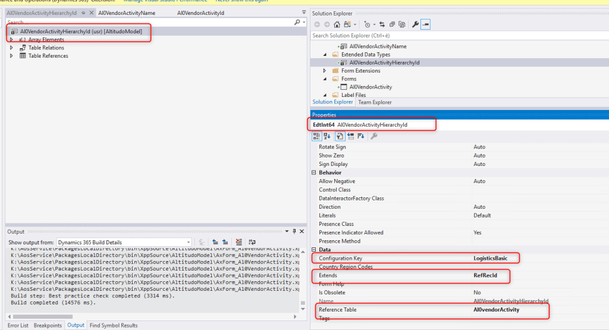Close the AI0VendorActivityHierarchyId document tab

91,12
